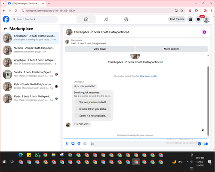Open the notifications bell
The width and height of the screenshot is (215, 172).
[x=198, y=19]
